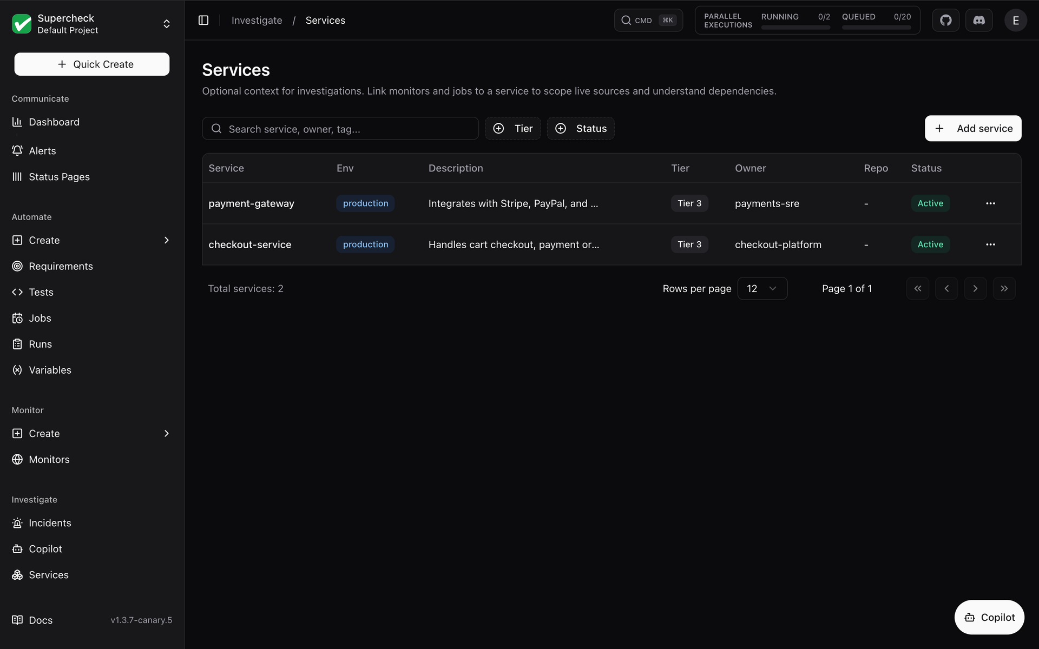
Task: Go to the previous page
Action: (946, 289)
